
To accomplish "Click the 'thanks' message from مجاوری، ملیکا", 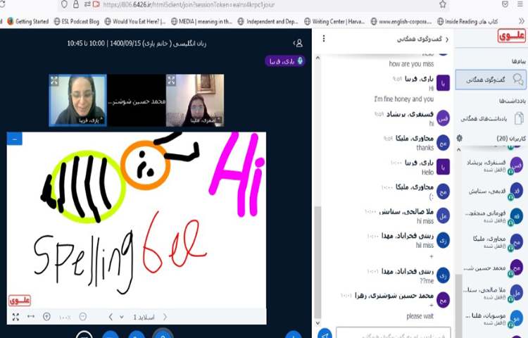I will coord(425,147).
